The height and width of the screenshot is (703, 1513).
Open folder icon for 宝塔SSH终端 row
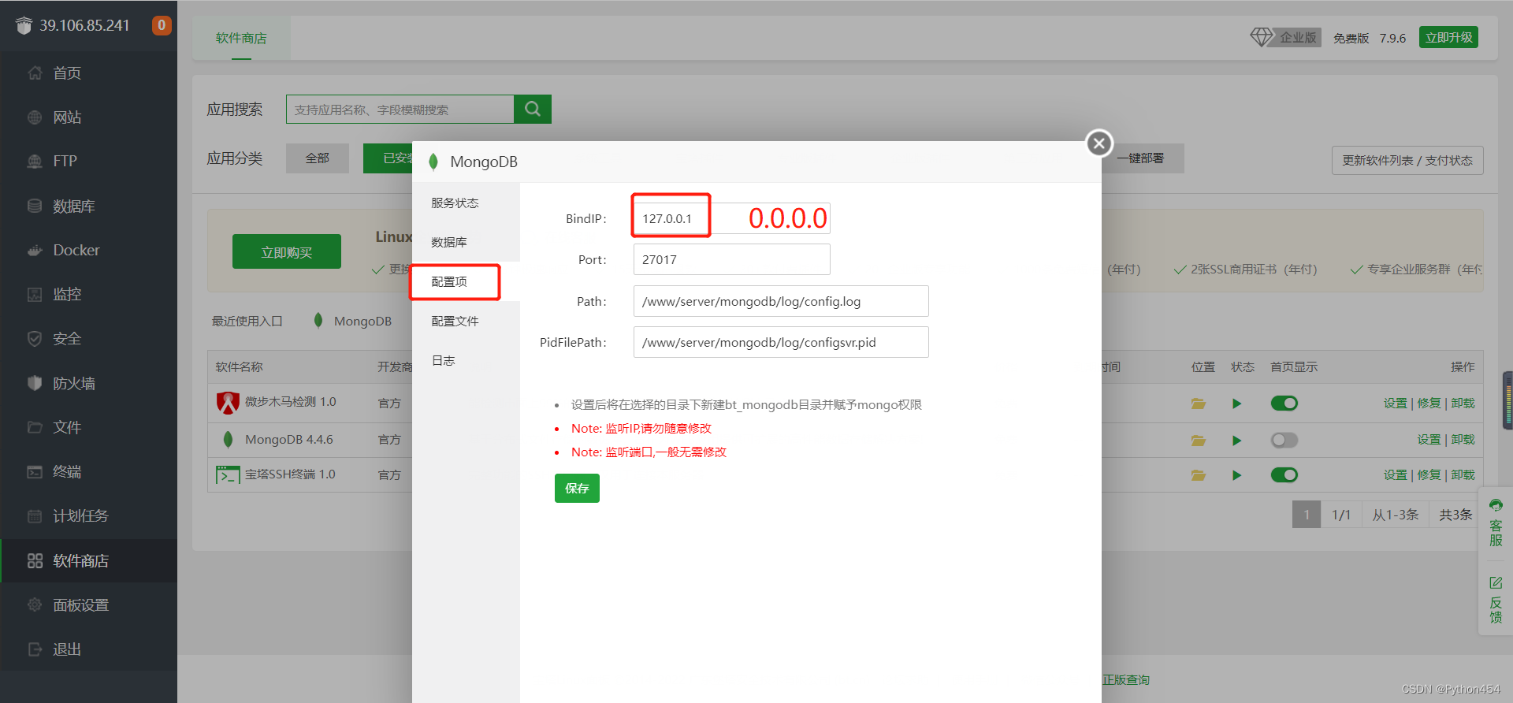click(1199, 475)
